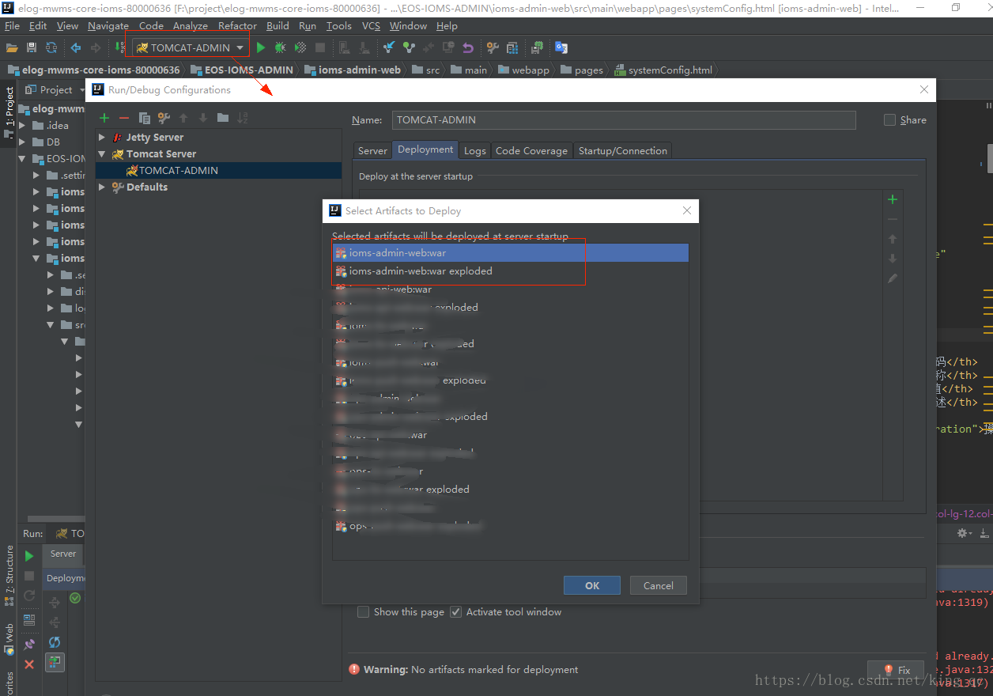
Task: Click the pencil edit icon in Deployment panel
Action: (x=893, y=278)
